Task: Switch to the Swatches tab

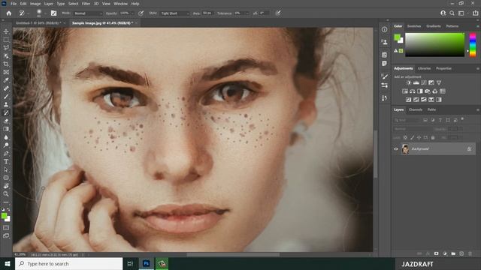Action: [414, 26]
